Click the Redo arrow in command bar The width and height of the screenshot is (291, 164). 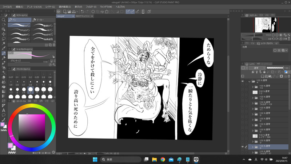(87, 12)
